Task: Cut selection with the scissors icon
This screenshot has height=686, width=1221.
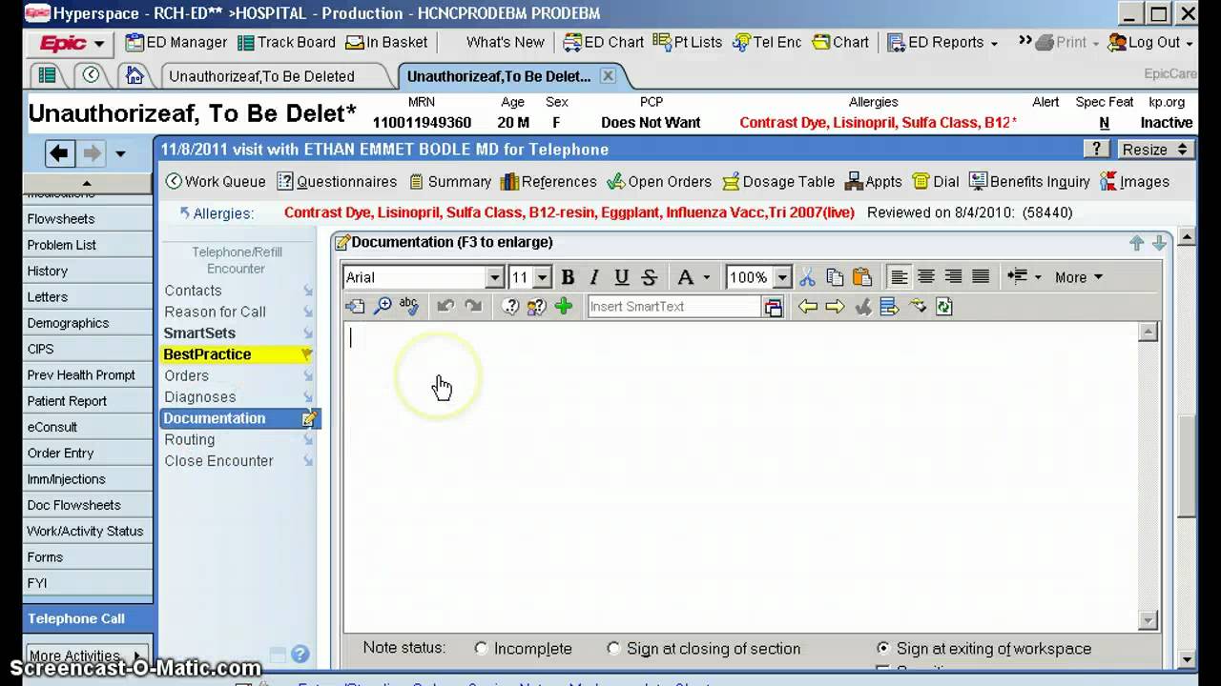Action: [x=807, y=277]
